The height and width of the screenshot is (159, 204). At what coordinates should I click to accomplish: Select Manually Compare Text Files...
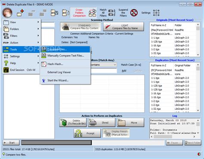click(x=65, y=56)
